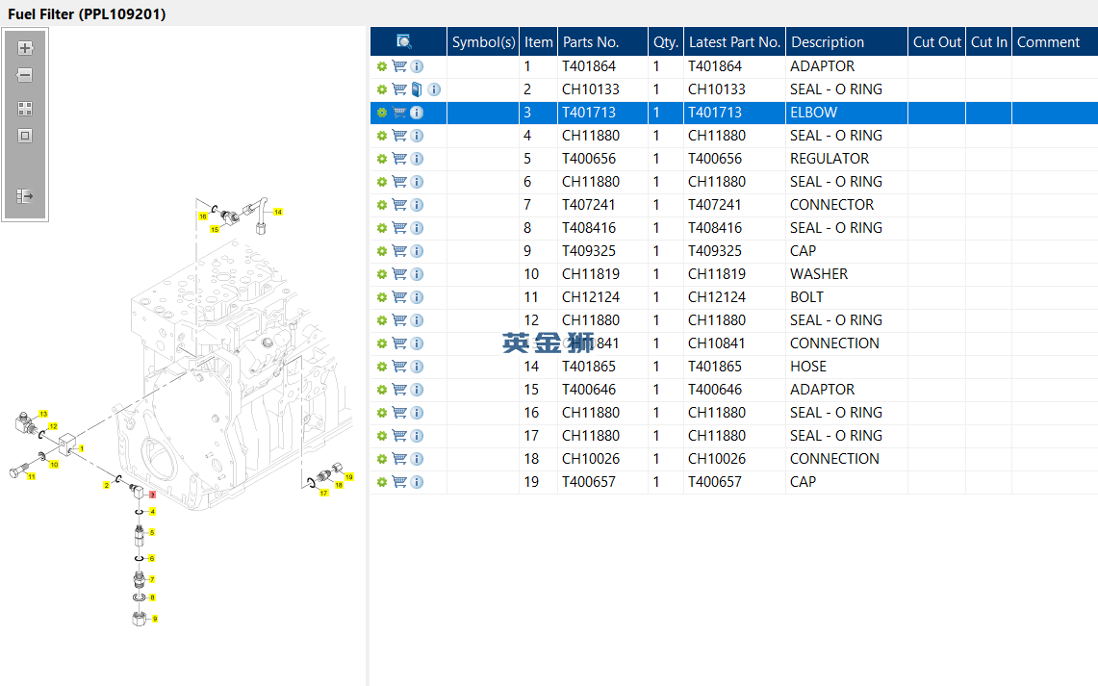Viewport: 1098px width, 686px height.
Task: Open the book icon for item 2
Action: (x=417, y=89)
